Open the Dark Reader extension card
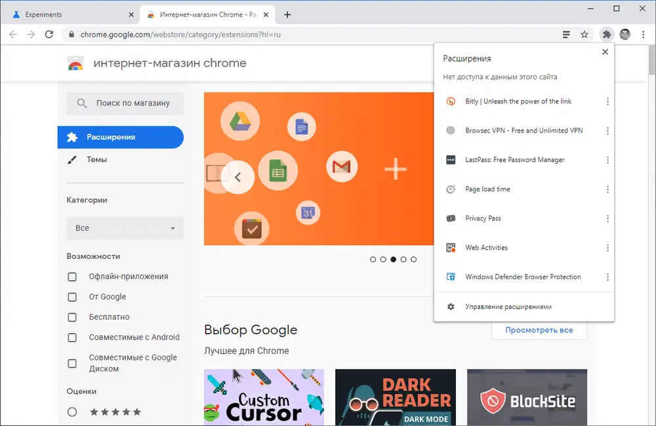This screenshot has height=426, width=656. 396,397
